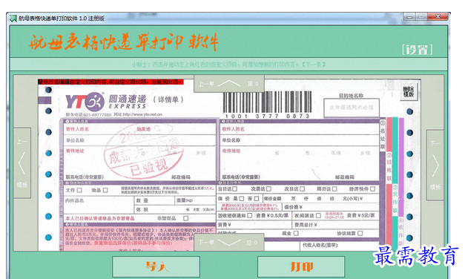
Task: Click the 费用总计¥ field on the waybill
Action: coord(336,225)
